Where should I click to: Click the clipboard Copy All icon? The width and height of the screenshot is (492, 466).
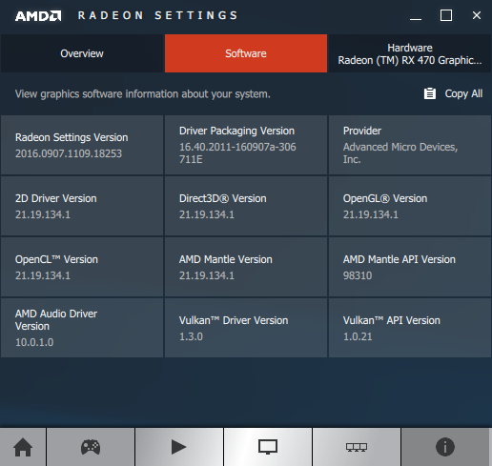(430, 93)
